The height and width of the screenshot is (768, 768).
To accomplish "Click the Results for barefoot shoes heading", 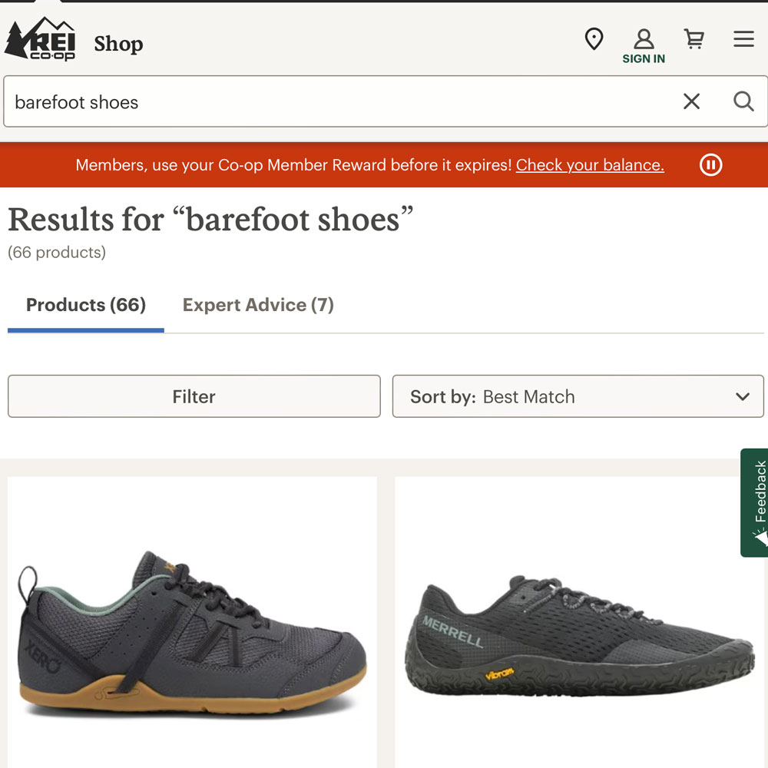I will click(x=210, y=220).
